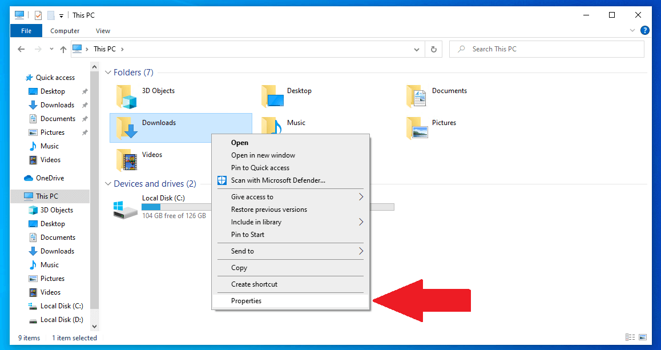This screenshot has height=350, width=661.
Task: Open the address bar history dropdown
Action: [x=417, y=49]
